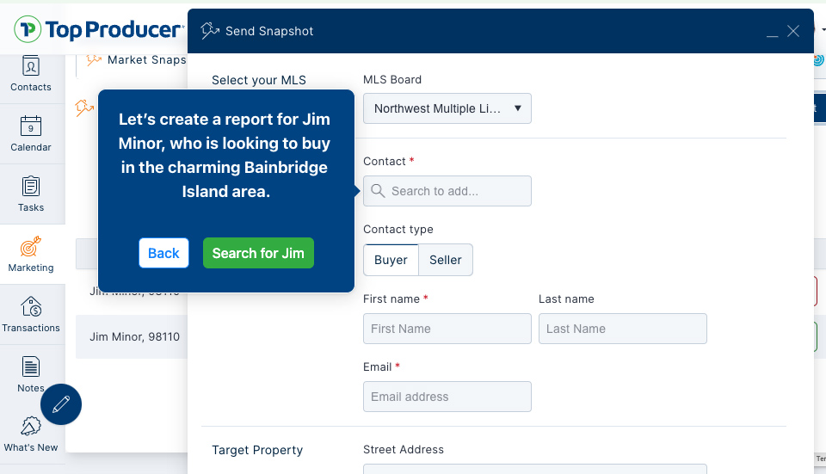Expand the MLS Board dropdown
The image size is (826, 474).
point(447,108)
